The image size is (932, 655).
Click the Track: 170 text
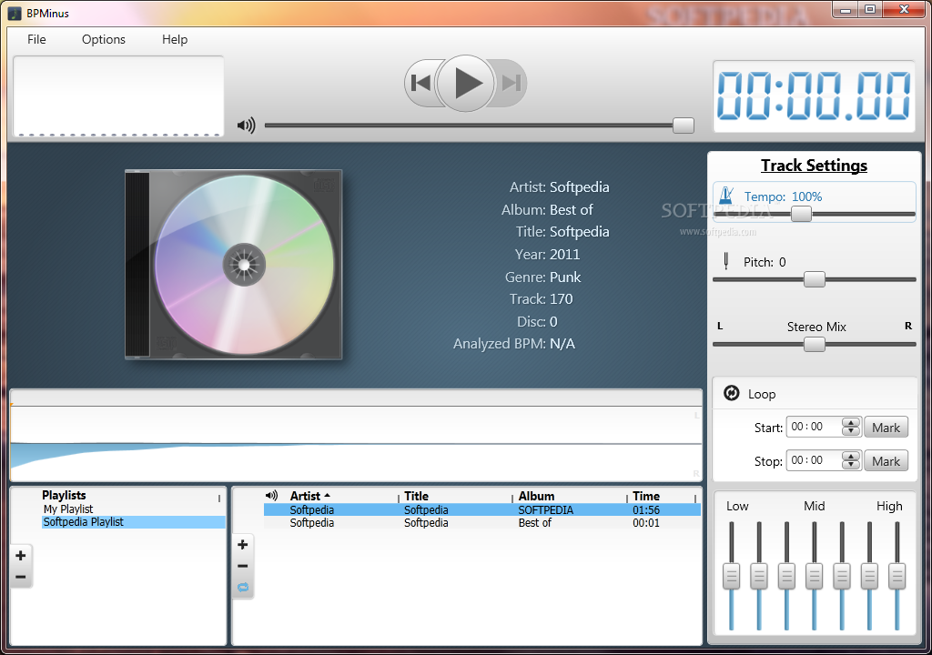click(x=541, y=299)
